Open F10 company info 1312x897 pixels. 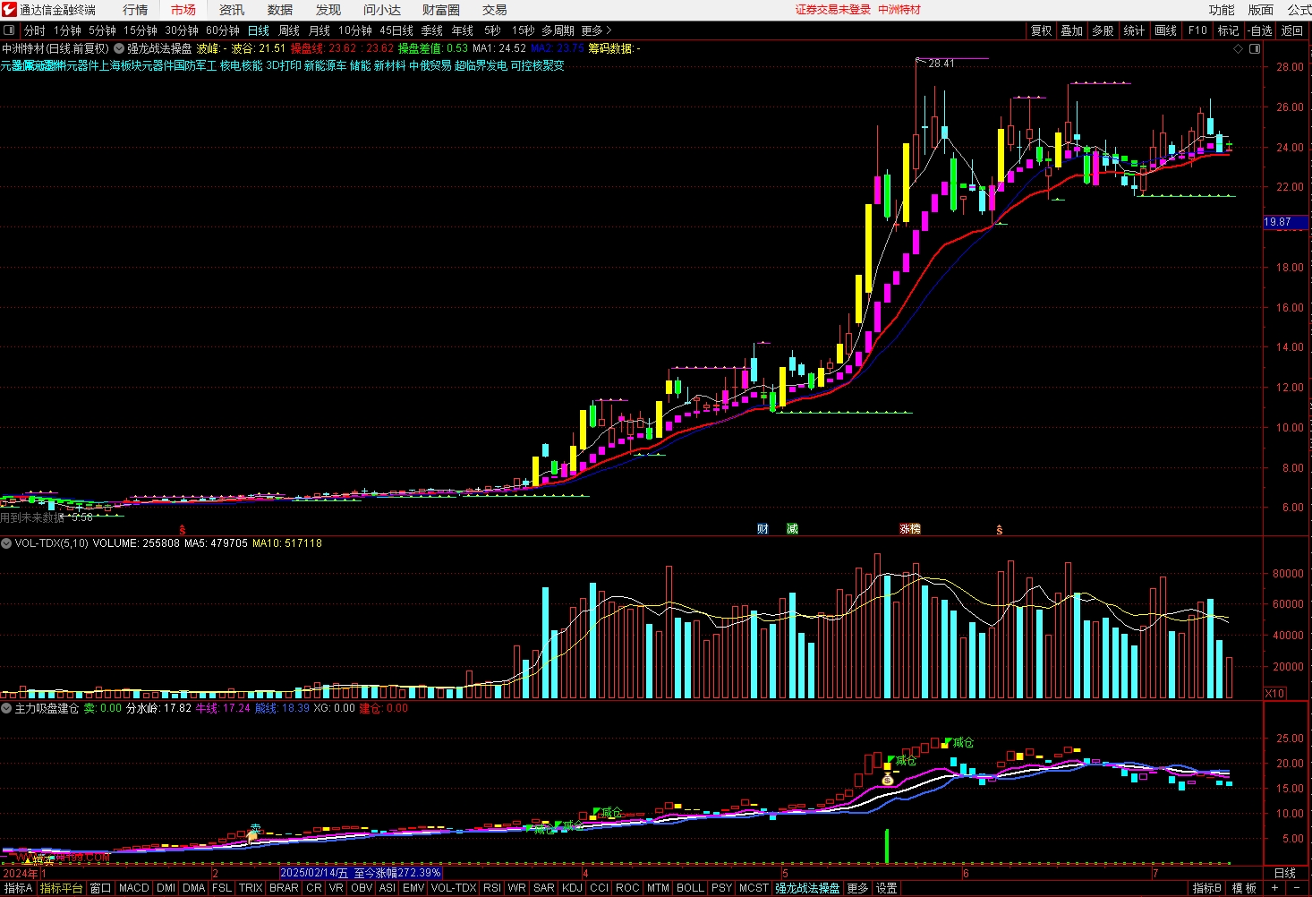point(1197,30)
